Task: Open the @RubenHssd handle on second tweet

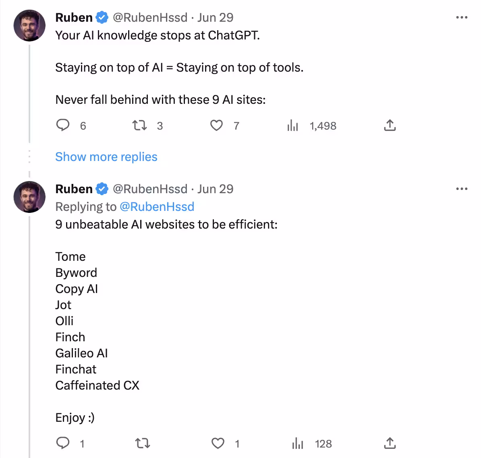Action: point(150,189)
